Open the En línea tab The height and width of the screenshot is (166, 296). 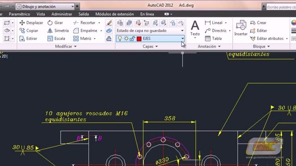(x=147, y=14)
